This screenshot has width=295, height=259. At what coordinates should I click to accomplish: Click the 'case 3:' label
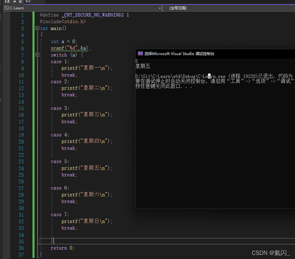pos(60,108)
